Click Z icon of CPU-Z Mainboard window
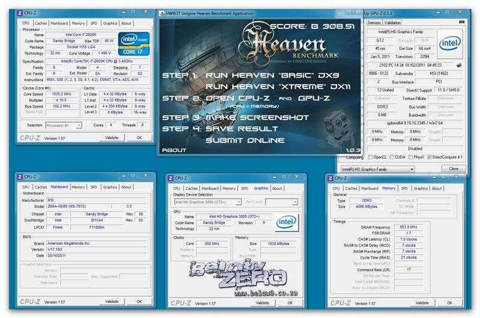This screenshot has height=318, width=480. point(20,177)
